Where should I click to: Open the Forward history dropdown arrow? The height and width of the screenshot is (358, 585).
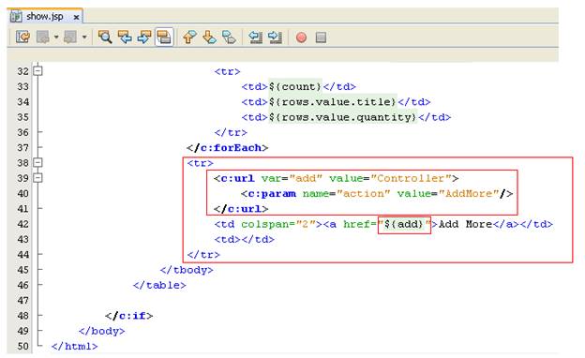[x=84, y=37]
